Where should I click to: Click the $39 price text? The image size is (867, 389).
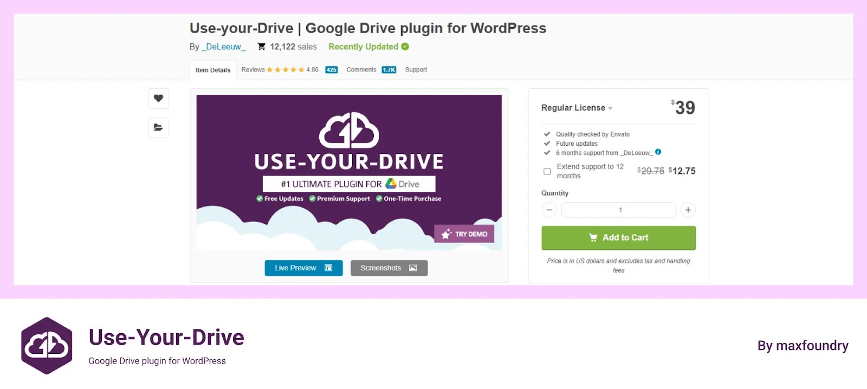(683, 107)
